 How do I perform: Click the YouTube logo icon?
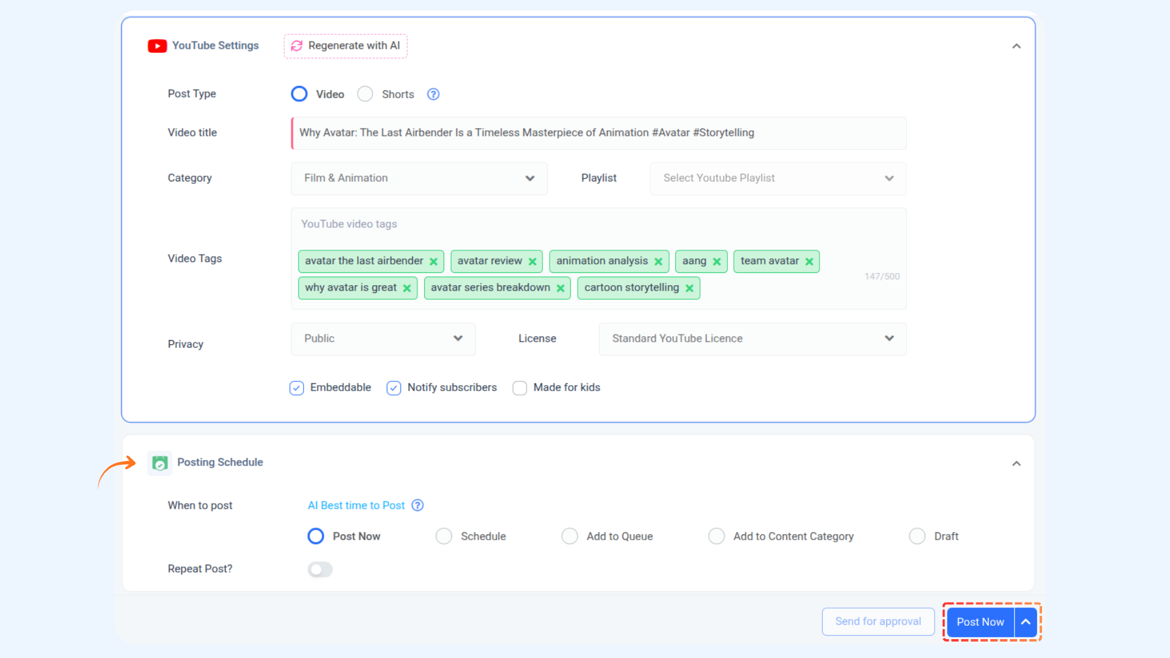tap(157, 46)
